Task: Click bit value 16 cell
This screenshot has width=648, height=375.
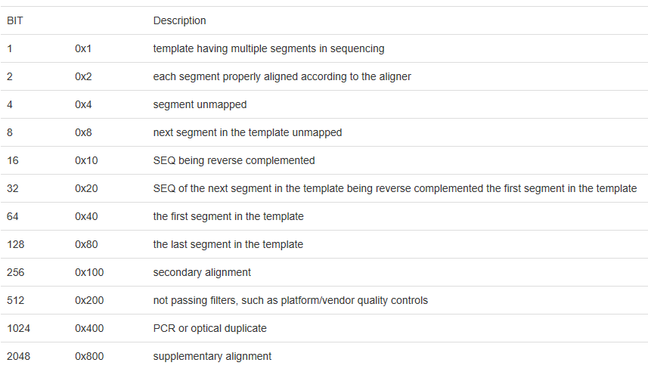Action: (x=13, y=160)
